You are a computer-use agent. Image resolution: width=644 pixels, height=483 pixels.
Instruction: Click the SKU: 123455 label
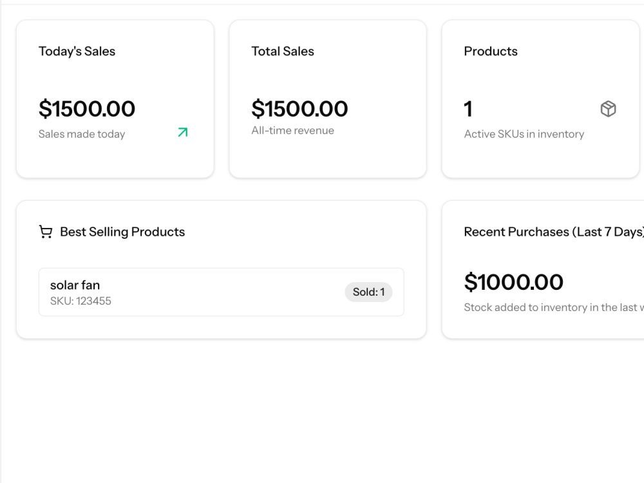80,301
